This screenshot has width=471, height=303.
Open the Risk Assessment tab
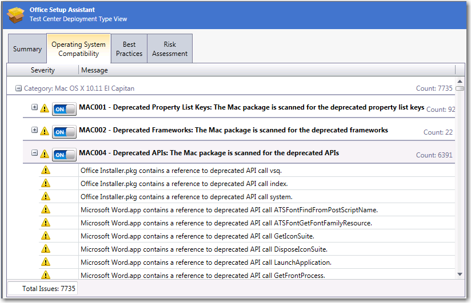coord(170,49)
